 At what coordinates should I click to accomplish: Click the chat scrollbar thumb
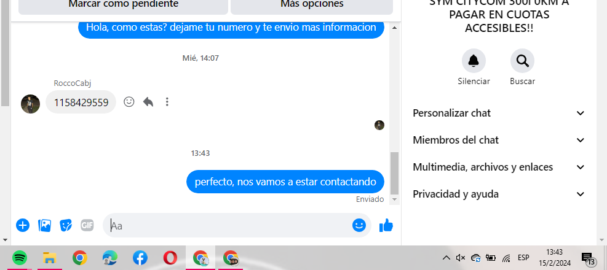point(394,172)
